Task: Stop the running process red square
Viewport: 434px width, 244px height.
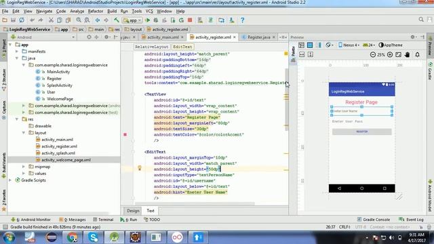Action: point(190,20)
